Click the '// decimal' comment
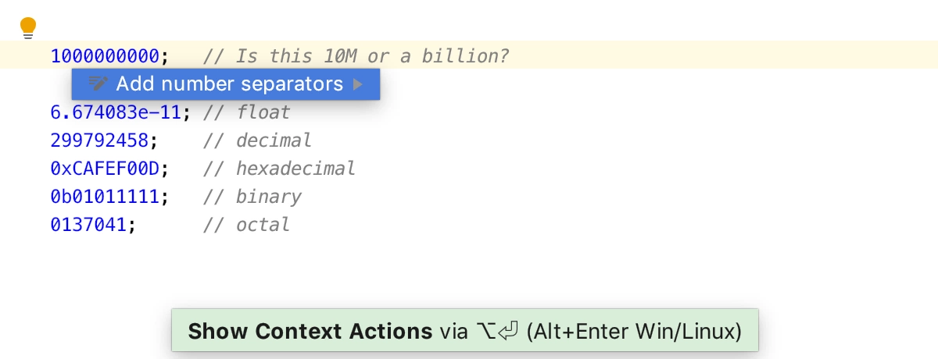This screenshot has width=938, height=359. click(257, 140)
